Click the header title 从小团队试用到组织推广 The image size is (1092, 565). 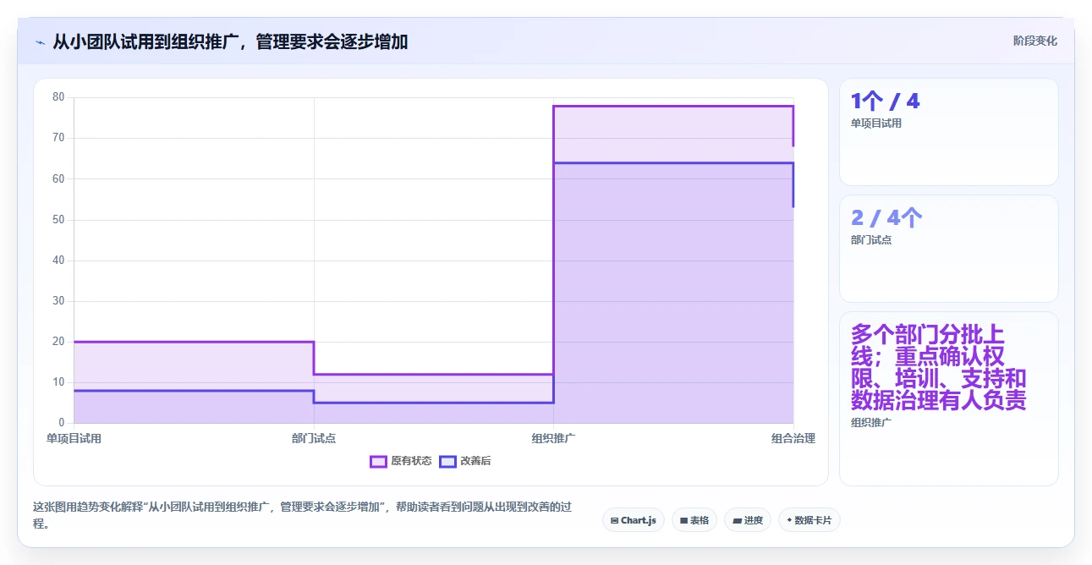tap(230, 41)
